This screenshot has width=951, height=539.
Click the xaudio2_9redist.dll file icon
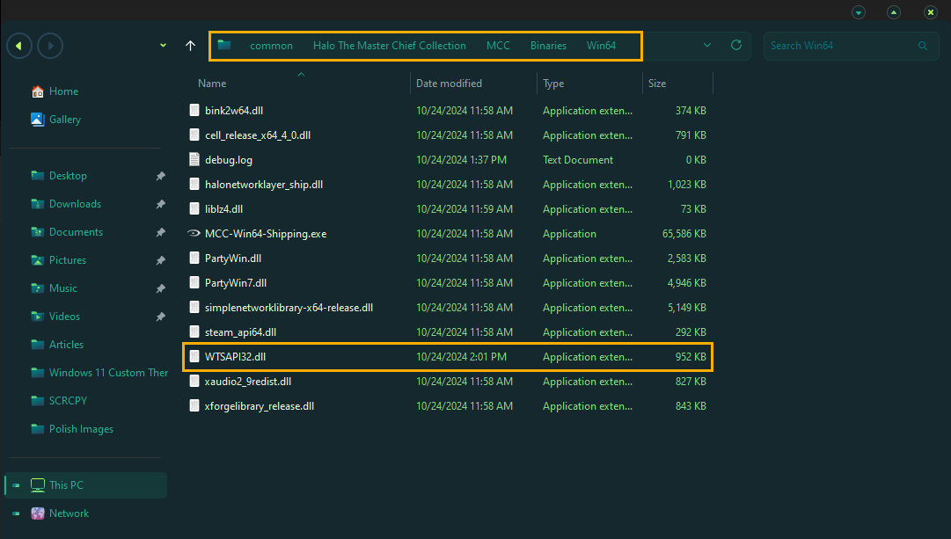click(x=194, y=382)
